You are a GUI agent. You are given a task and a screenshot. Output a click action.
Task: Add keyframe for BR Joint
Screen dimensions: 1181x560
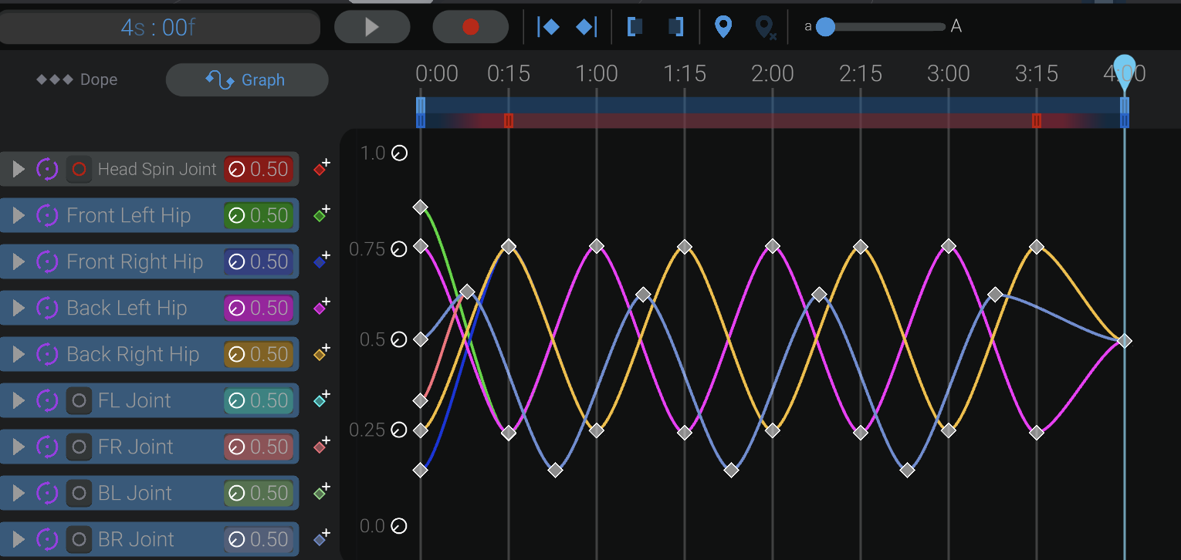pyautogui.click(x=322, y=538)
